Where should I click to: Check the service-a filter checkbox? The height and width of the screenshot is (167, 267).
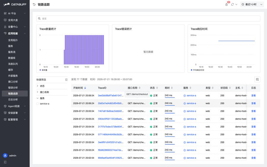pyautogui.click(x=37, y=104)
